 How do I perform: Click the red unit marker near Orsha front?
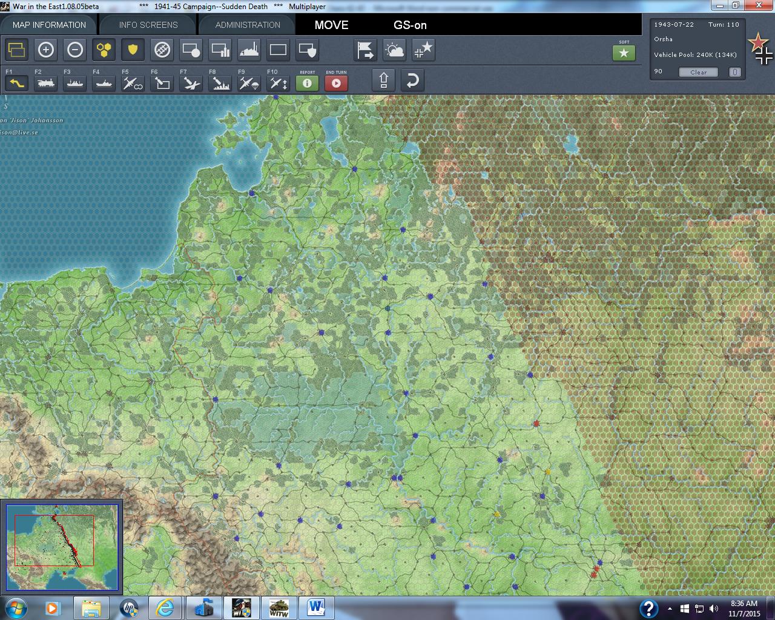[x=536, y=424]
